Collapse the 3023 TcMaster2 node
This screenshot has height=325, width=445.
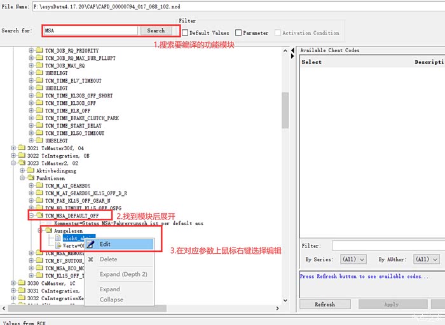pos(13,163)
